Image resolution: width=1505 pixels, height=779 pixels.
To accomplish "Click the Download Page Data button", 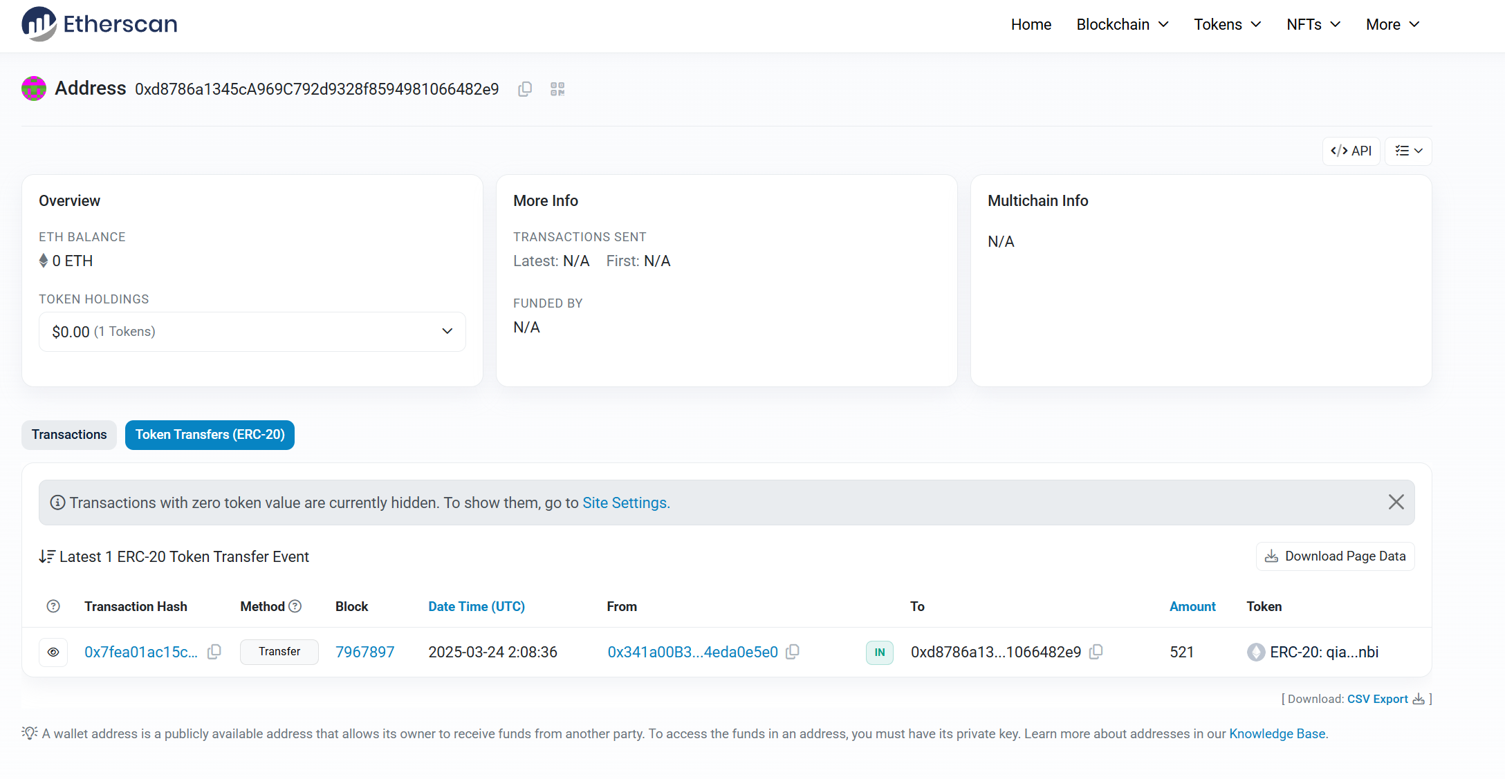I will (x=1335, y=556).
